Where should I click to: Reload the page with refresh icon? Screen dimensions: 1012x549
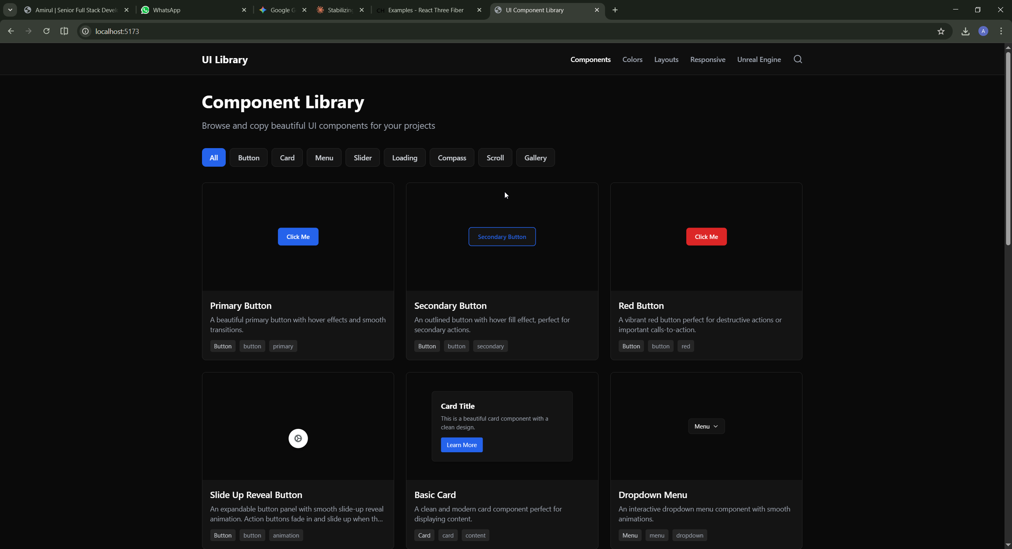pyautogui.click(x=46, y=31)
